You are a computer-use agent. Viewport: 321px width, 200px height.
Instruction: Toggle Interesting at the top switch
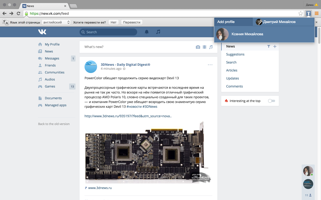tap(272, 101)
